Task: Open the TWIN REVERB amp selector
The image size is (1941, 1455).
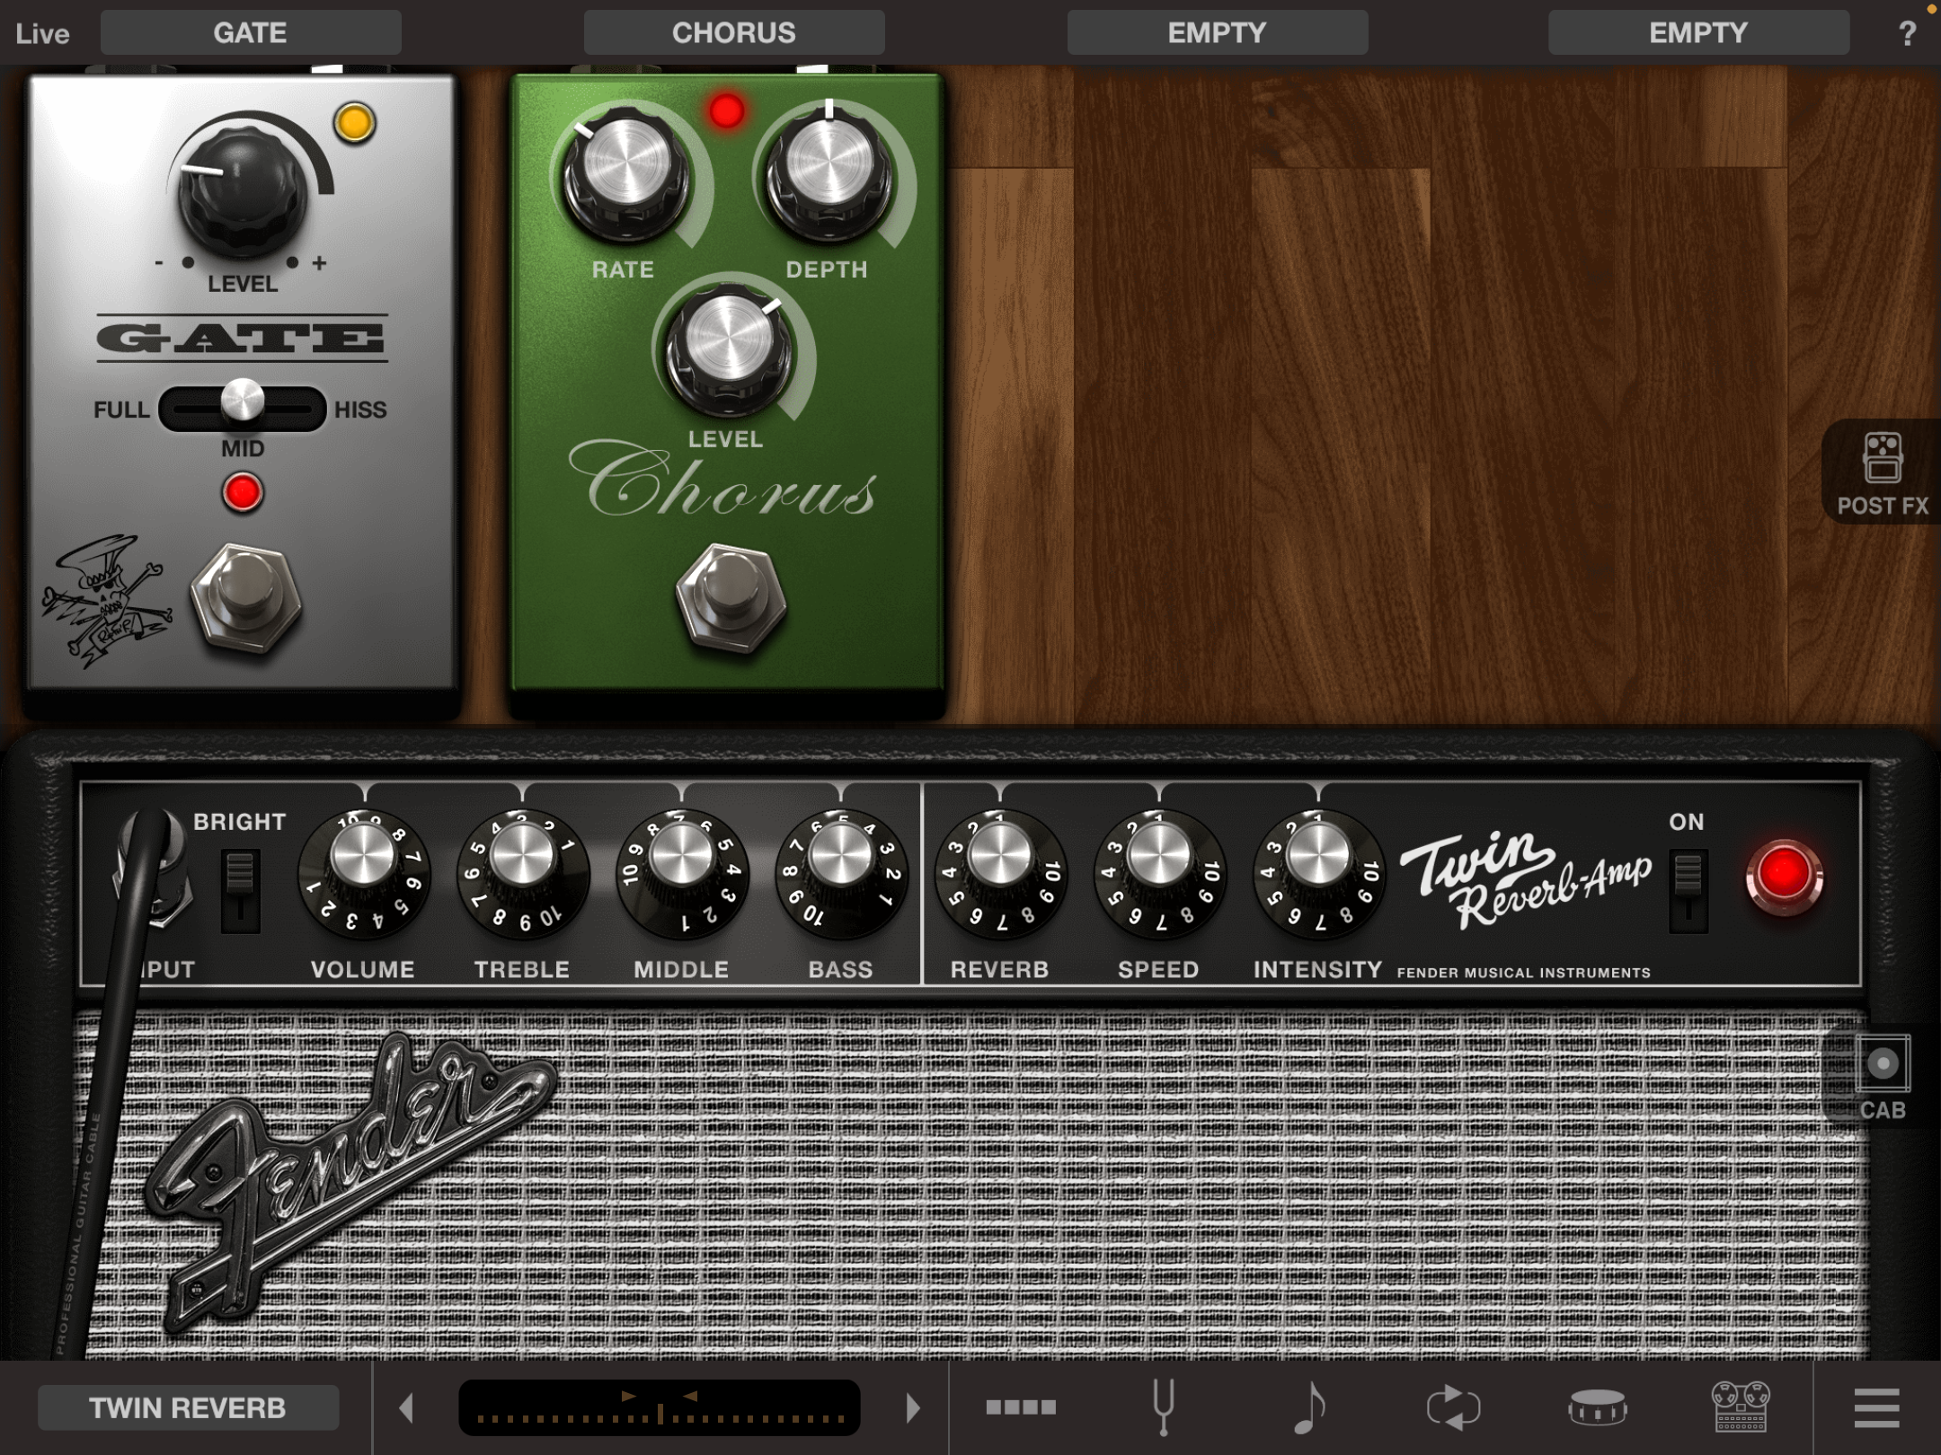Action: 188,1407
